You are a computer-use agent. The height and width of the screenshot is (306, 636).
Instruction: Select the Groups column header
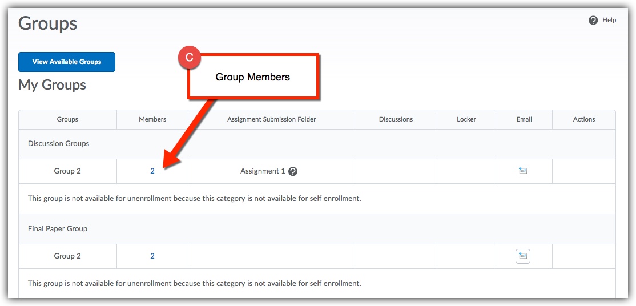coord(67,120)
